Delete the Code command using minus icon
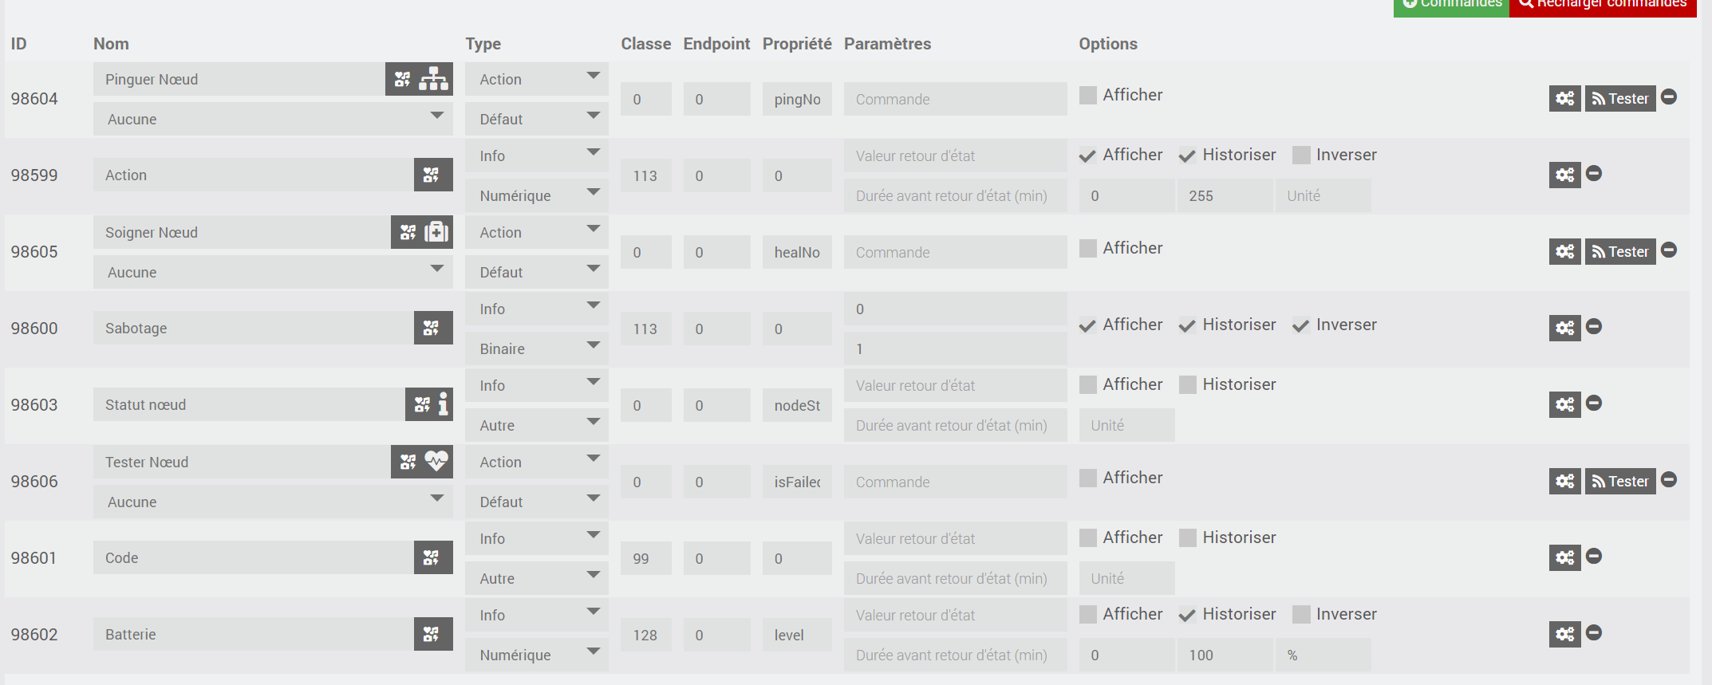This screenshot has width=1712, height=685. tap(1594, 556)
